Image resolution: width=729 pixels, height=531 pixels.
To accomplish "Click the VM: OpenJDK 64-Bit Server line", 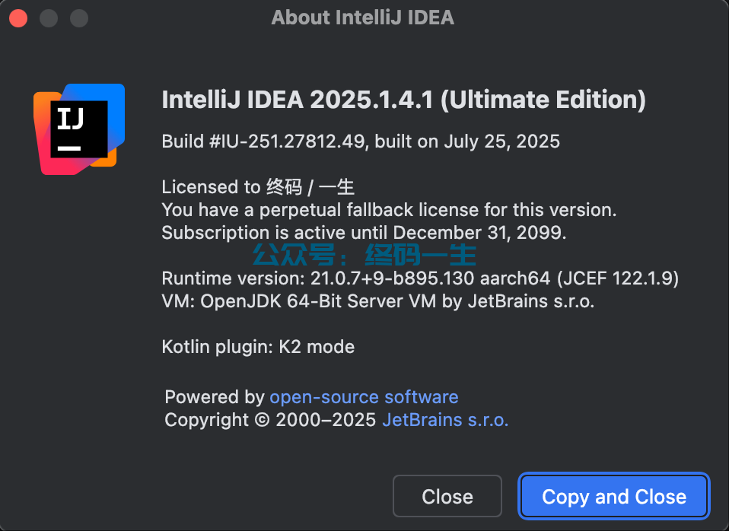I will pyautogui.click(x=378, y=300).
